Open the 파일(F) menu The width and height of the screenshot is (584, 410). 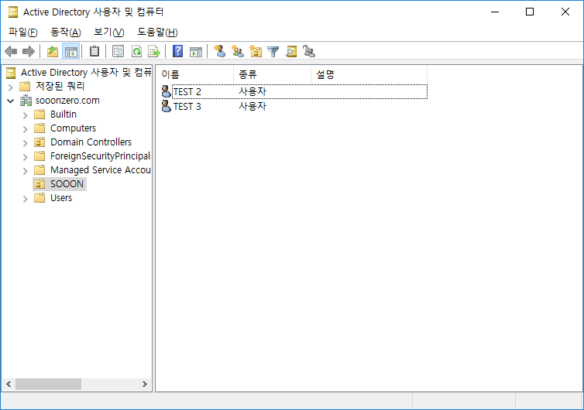[23, 32]
